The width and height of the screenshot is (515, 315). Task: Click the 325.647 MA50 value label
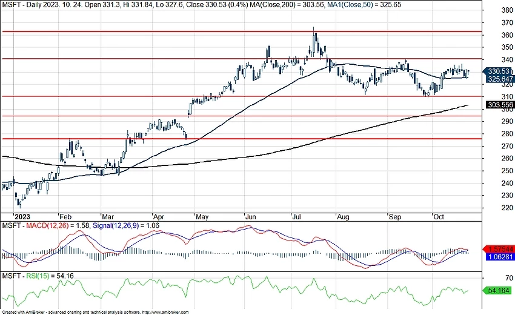pos(500,79)
